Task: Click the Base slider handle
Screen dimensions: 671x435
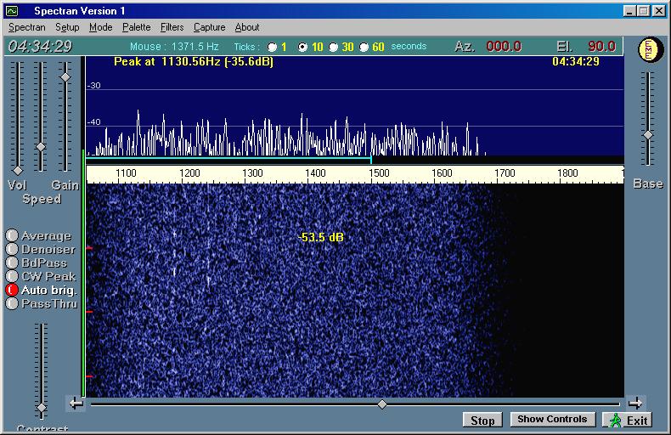Action: click(648, 135)
